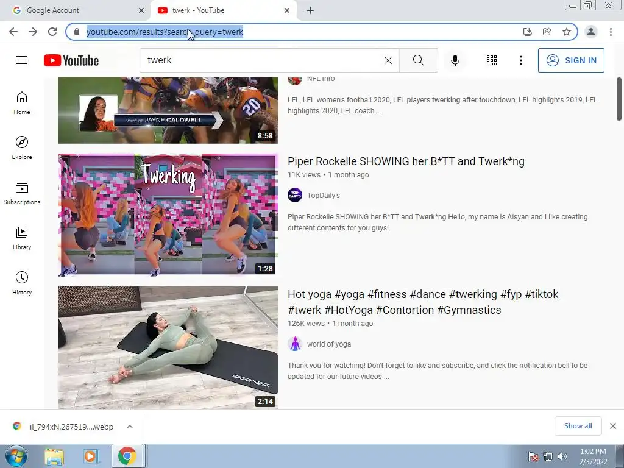Open Library in the sidebar
Viewport: 624px width, 468px height.
pos(22,238)
